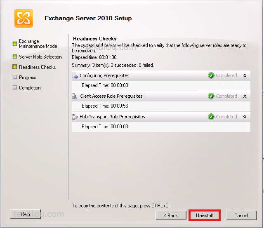This screenshot has height=228, width=264.
Task: Click 'Elapsed Time: 00:00:00' text
Action: pos(105,85)
